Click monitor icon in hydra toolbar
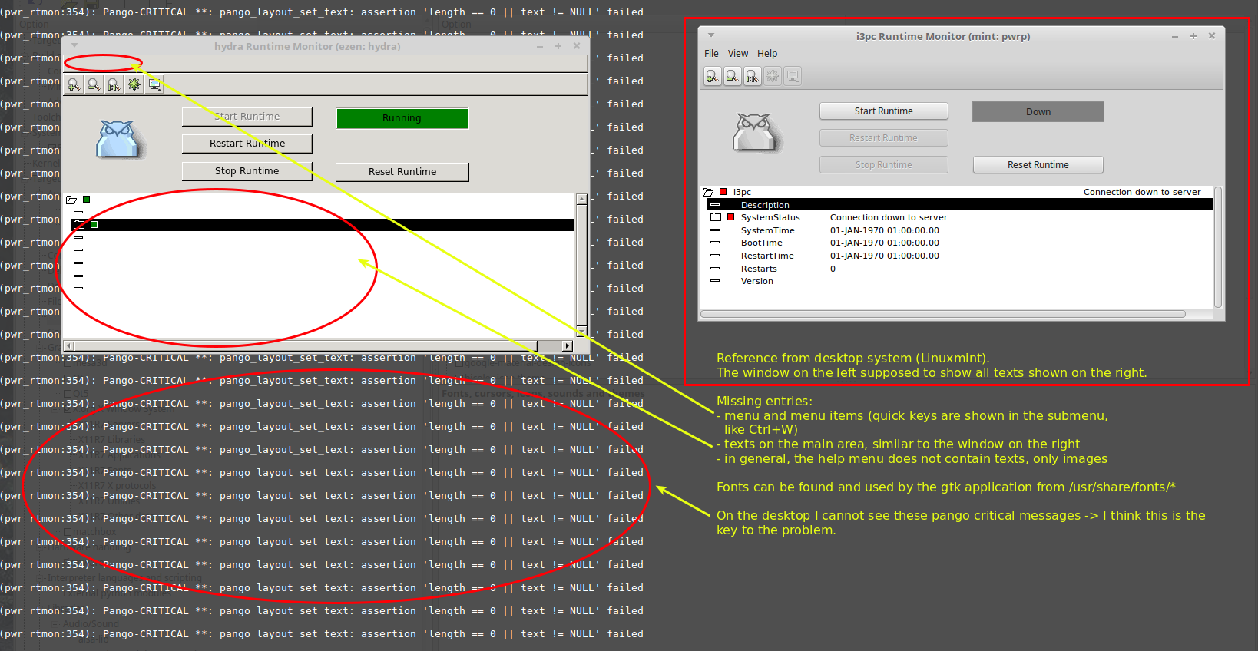The height and width of the screenshot is (651, 1258). pyautogui.click(x=154, y=84)
